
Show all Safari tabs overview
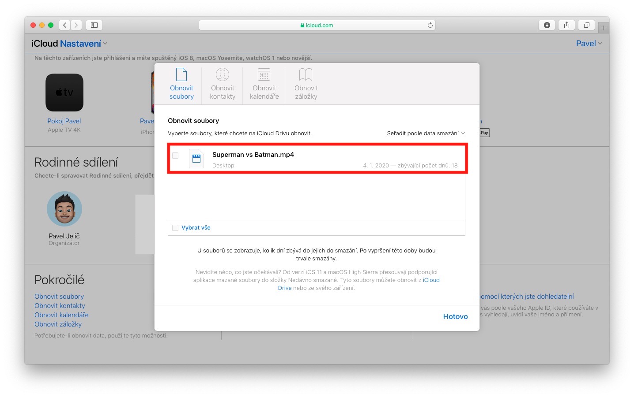click(586, 25)
